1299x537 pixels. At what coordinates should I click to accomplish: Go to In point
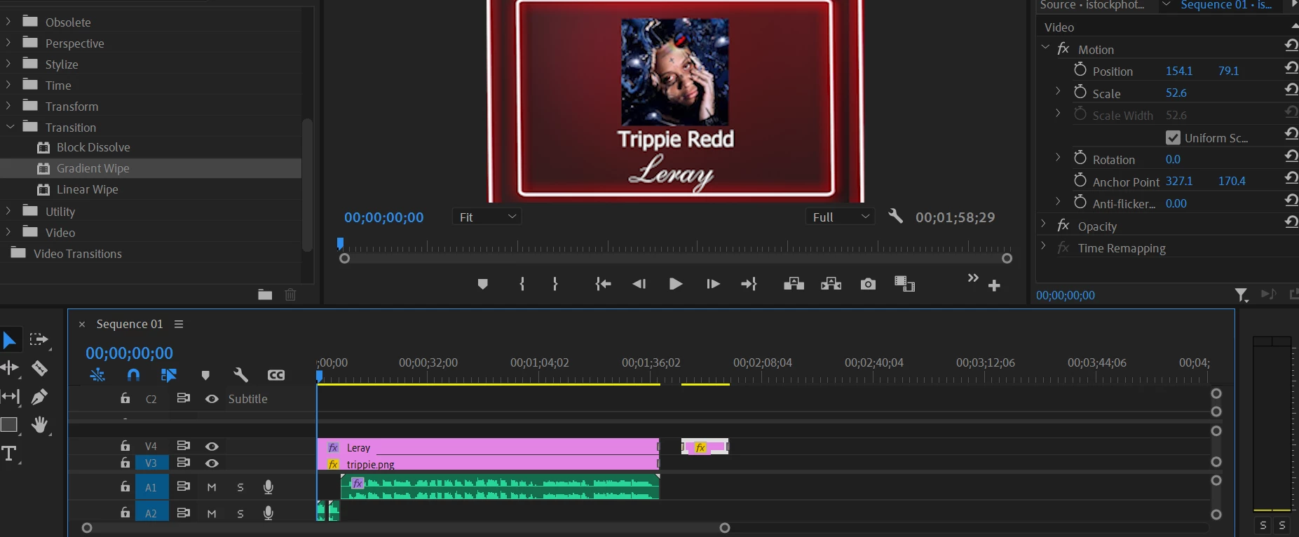pyautogui.click(x=603, y=284)
